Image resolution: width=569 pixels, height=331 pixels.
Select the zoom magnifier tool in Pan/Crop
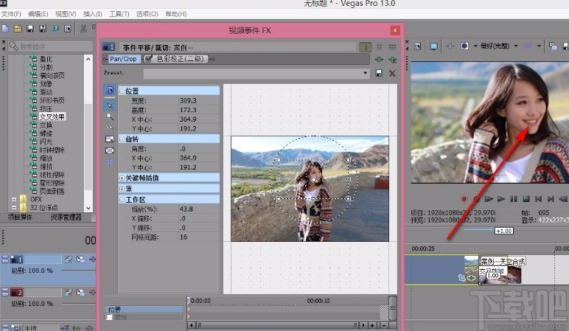[110, 116]
